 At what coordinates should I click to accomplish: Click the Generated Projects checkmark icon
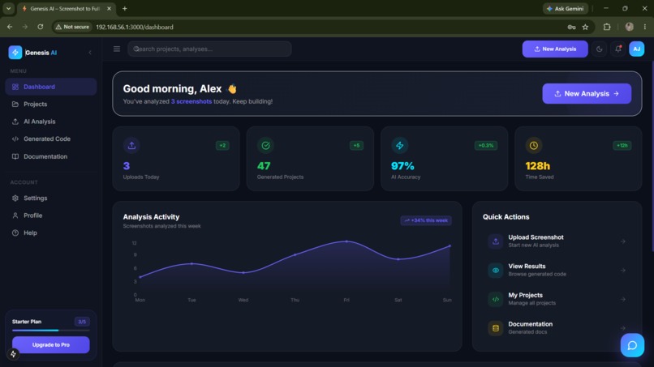tap(265, 145)
